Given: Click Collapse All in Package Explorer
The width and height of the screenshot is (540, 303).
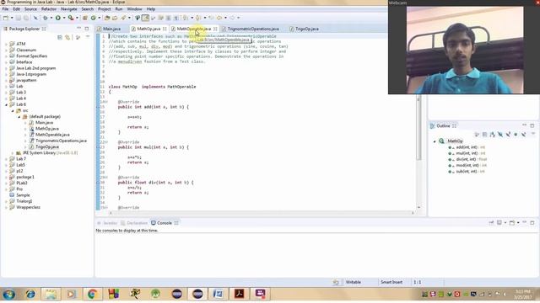Looking at the screenshot, I should pos(60,37).
